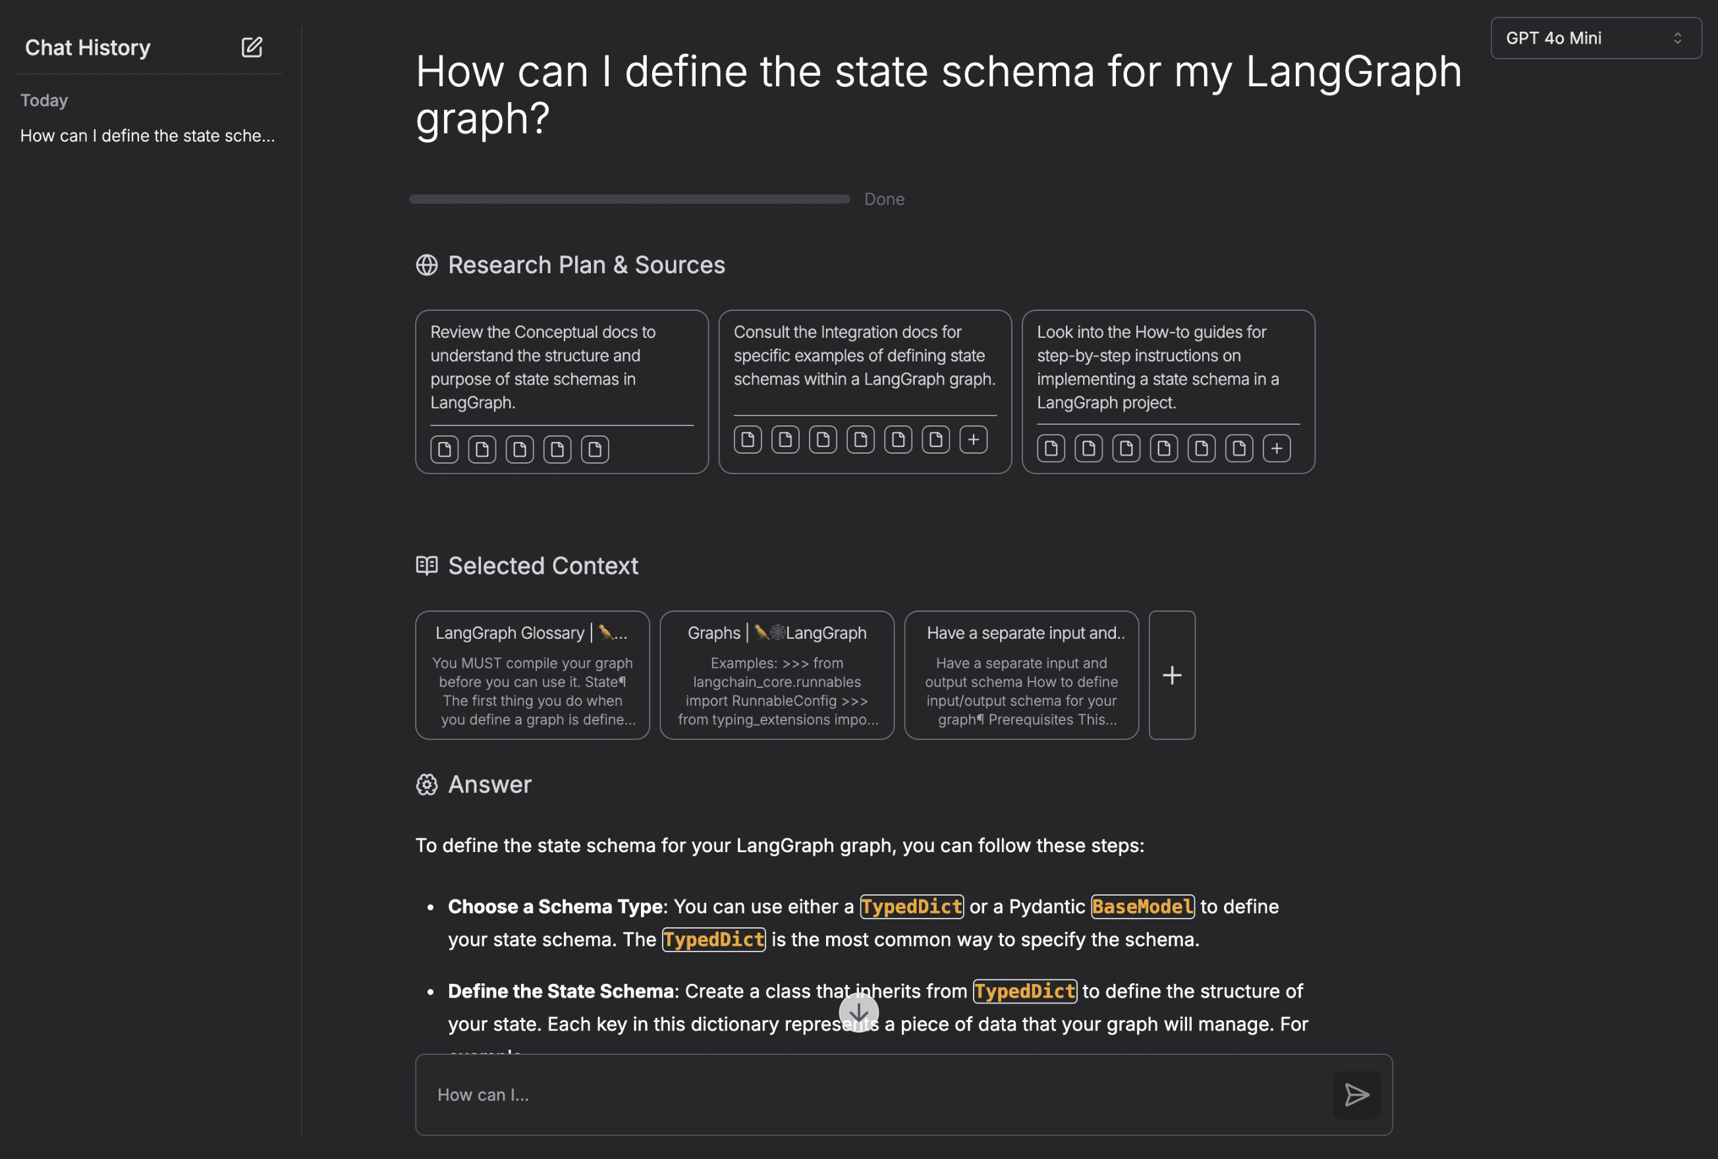
Task: Open the first source document under Conceptual docs card
Action: coord(444,448)
